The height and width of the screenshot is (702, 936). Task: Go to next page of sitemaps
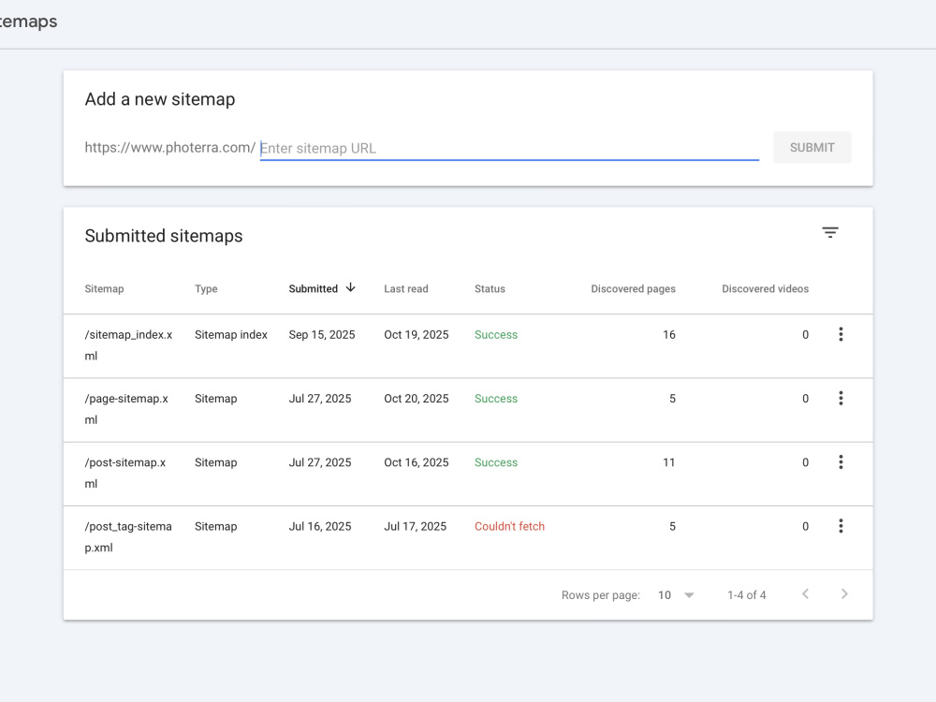[844, 594]
